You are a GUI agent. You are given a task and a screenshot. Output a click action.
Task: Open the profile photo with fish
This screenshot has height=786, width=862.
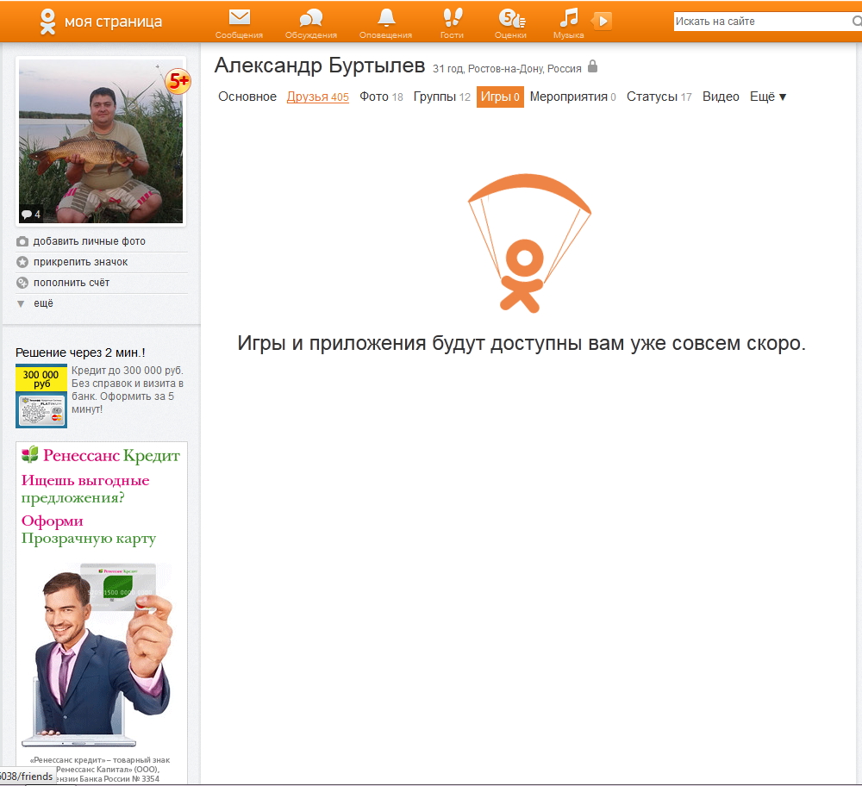coord(101,141)
